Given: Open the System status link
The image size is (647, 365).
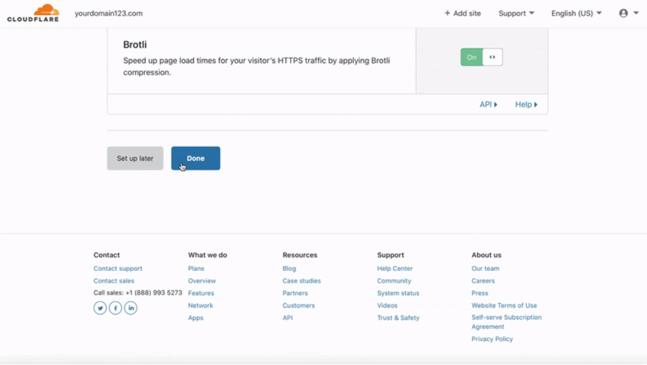Looking at the screenshot, I should pos(398,293).
